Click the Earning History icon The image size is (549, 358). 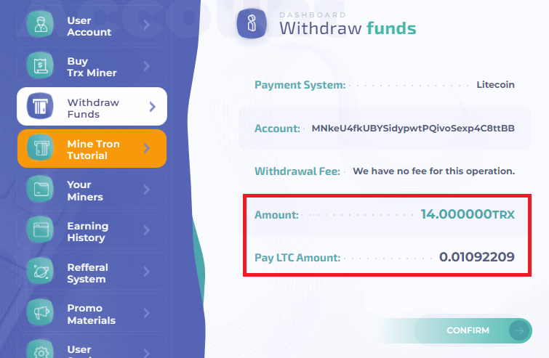point(40,231)
